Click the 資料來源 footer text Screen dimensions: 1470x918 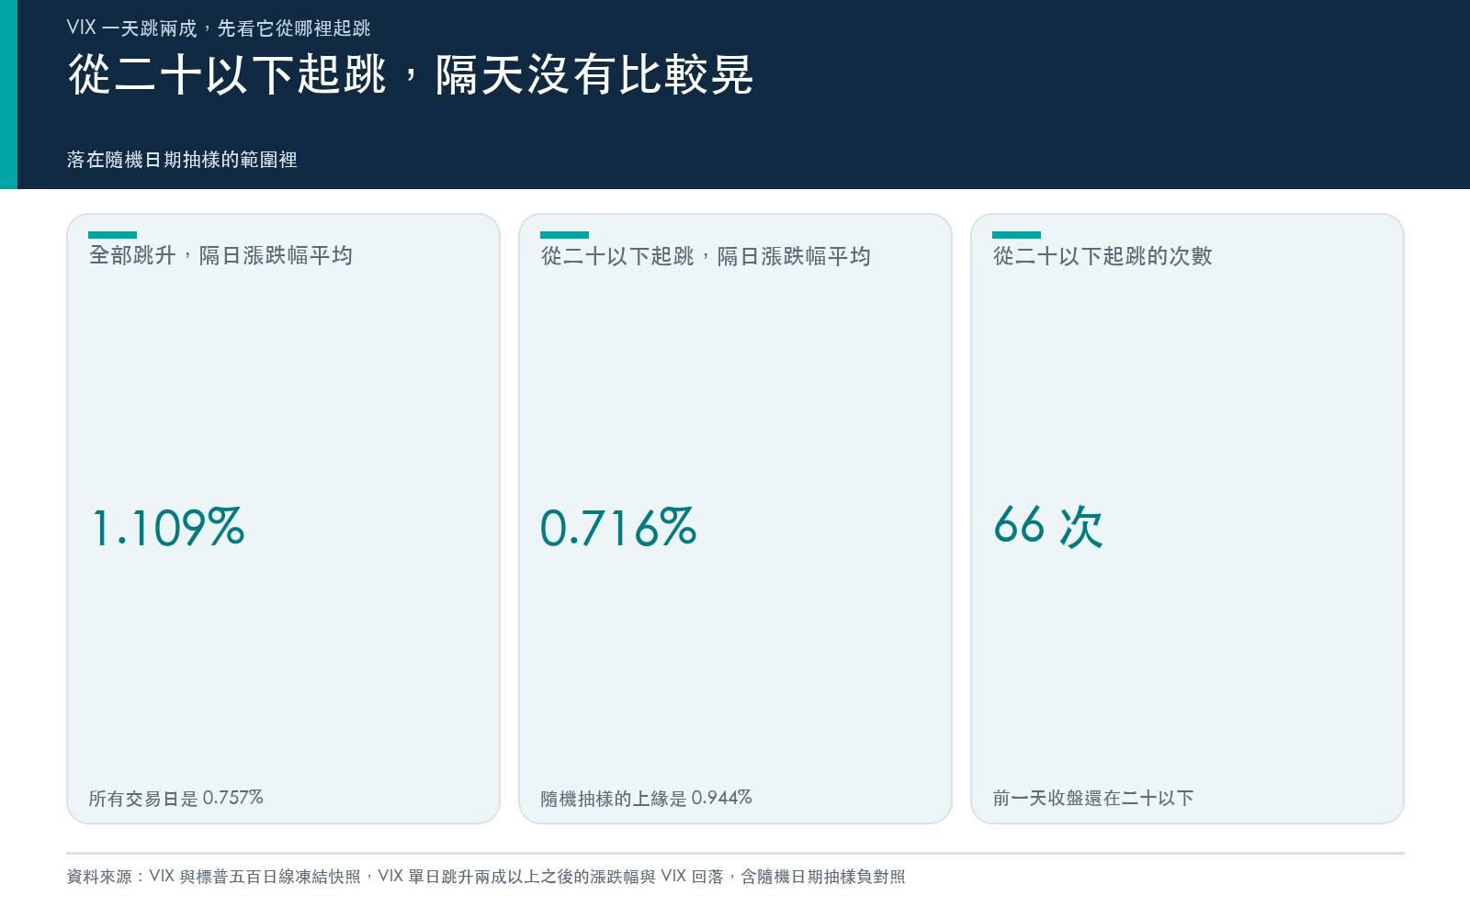[x=486, y=877]
